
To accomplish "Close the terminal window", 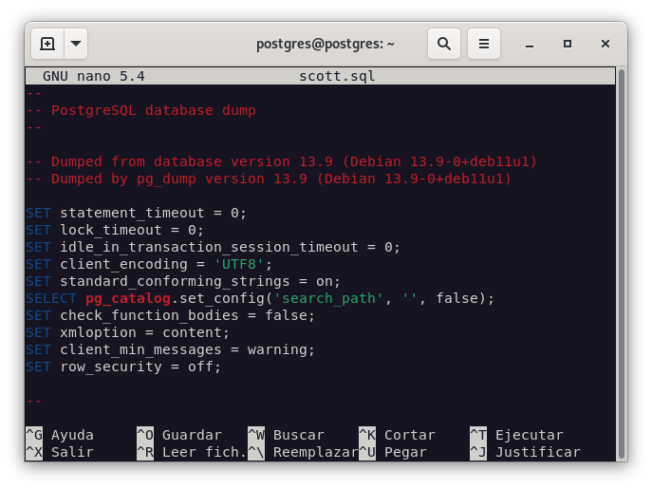I will pos(605,44).
